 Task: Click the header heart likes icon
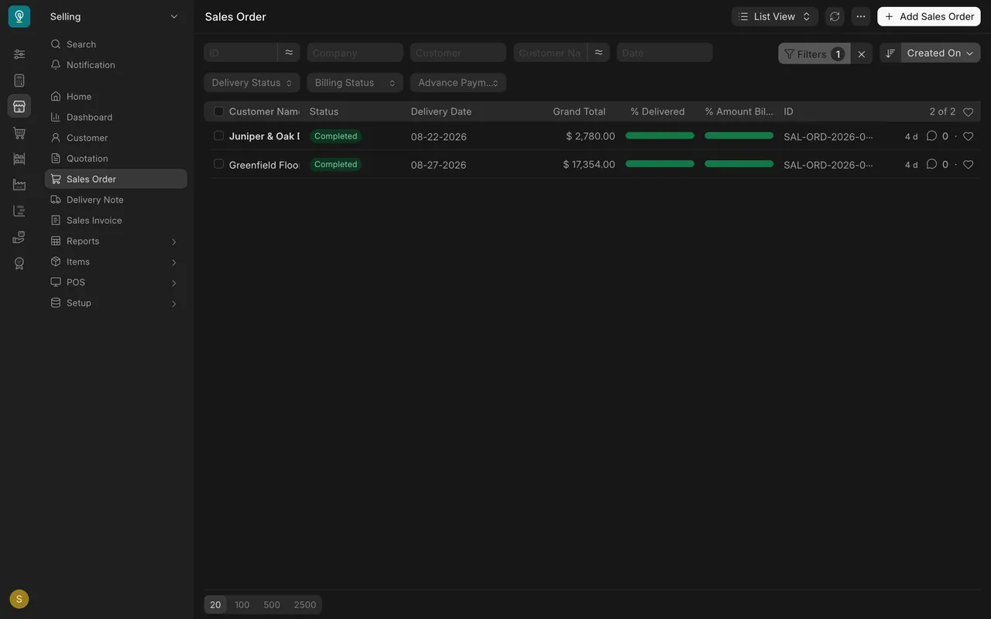click(968, 111)
